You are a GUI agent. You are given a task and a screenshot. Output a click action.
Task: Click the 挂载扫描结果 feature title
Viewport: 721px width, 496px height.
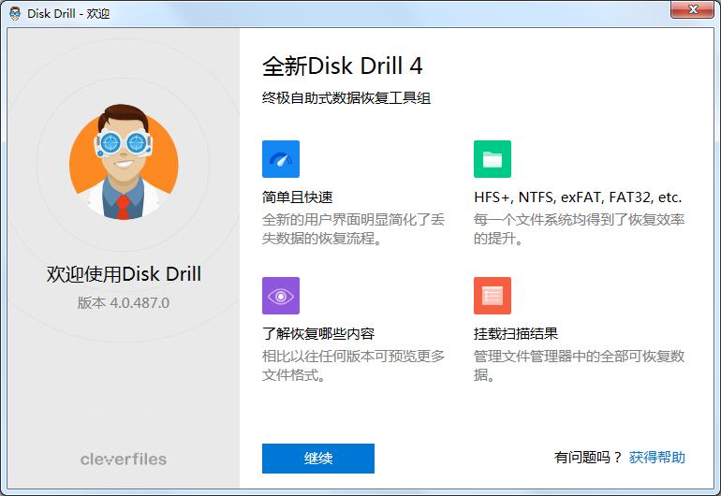tap(515, 334)
